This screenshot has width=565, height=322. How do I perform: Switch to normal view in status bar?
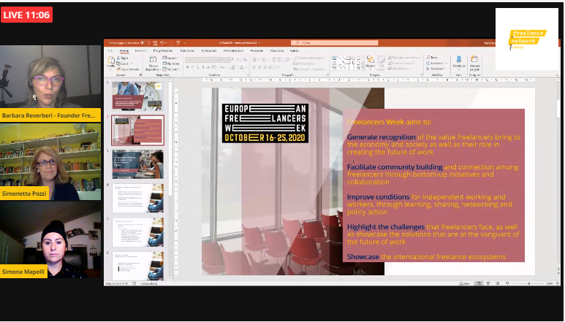pos(479,283)
